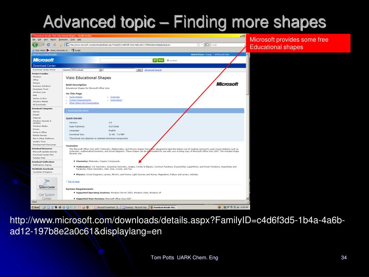Click the Firefox address bar URL field
Viewport: 369px width, 277px height.
click(133, 45)
